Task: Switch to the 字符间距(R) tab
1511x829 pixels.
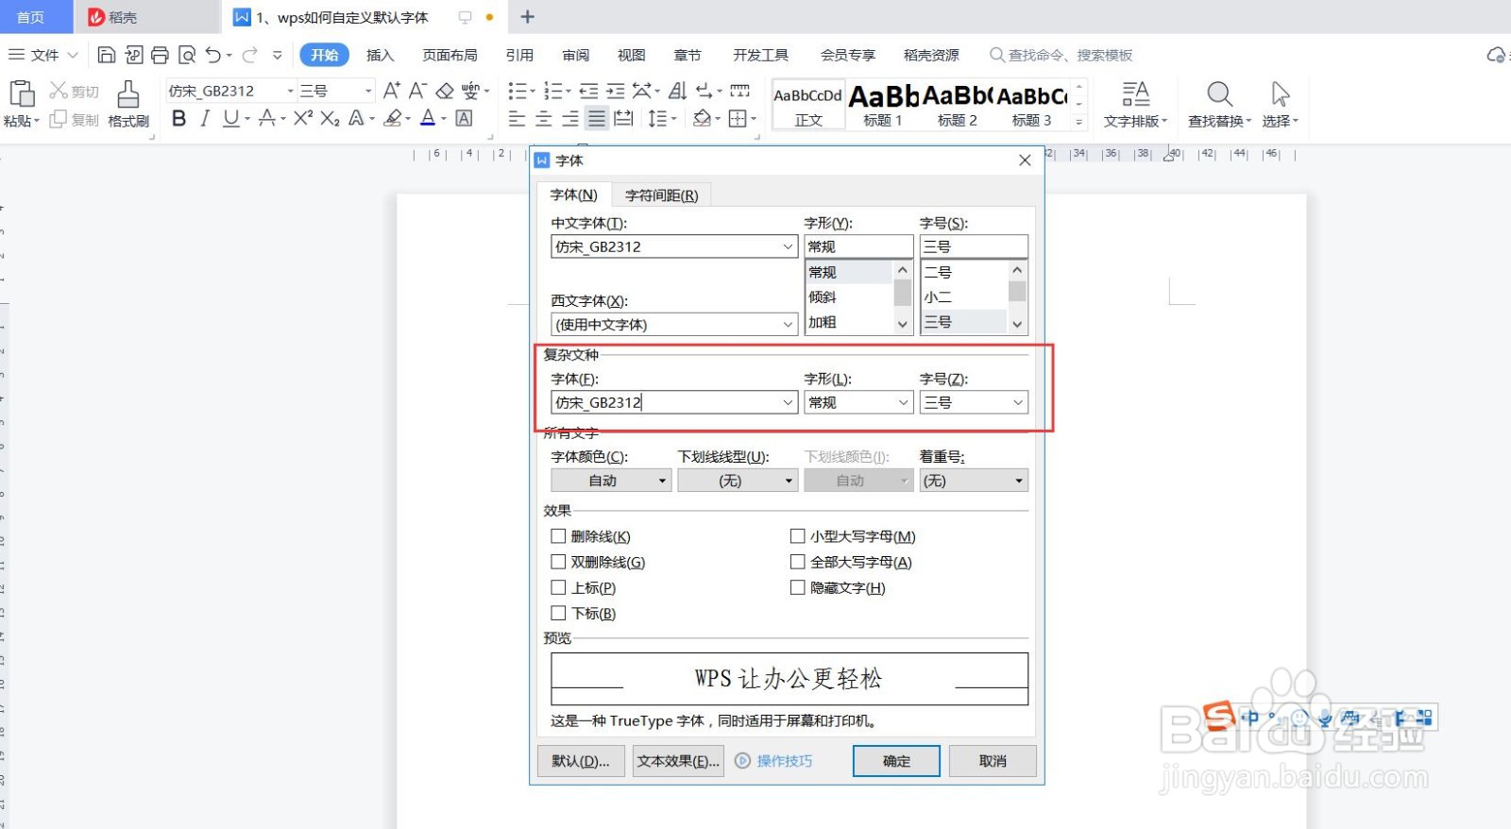Action: [662, 195]
